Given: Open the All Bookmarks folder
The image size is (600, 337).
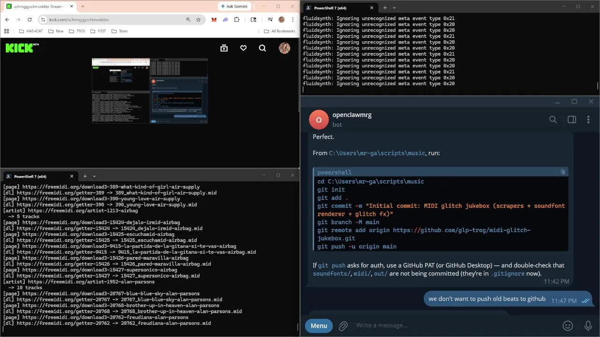Looking at the screenshot, I should tap(279, 31).
